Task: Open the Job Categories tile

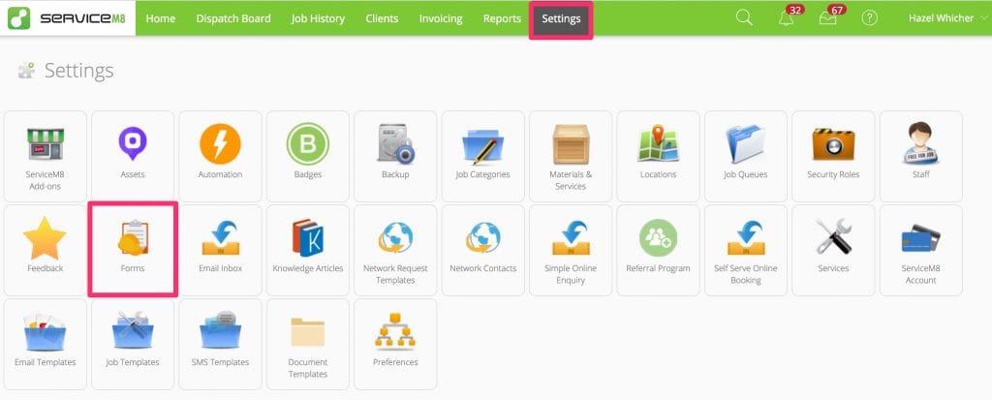Action: click(x=482, y=156)
